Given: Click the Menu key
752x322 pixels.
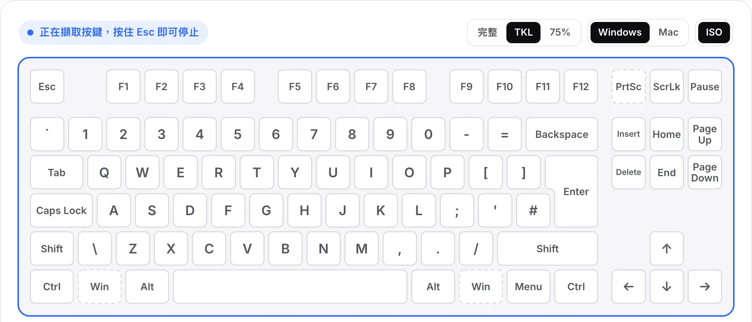Looking at the screenshot, I should pyautogui.click(x=528, y=286).
